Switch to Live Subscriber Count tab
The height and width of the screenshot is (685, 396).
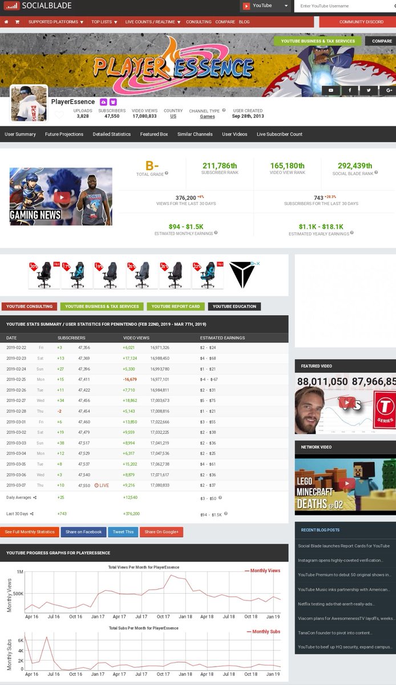point(280,134)
